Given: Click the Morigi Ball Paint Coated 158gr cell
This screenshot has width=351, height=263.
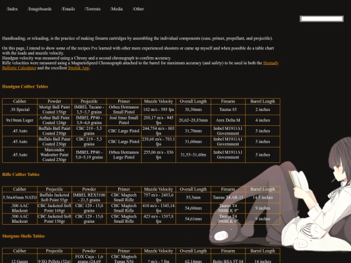Looking at the screenshot, I should (55, 110).
